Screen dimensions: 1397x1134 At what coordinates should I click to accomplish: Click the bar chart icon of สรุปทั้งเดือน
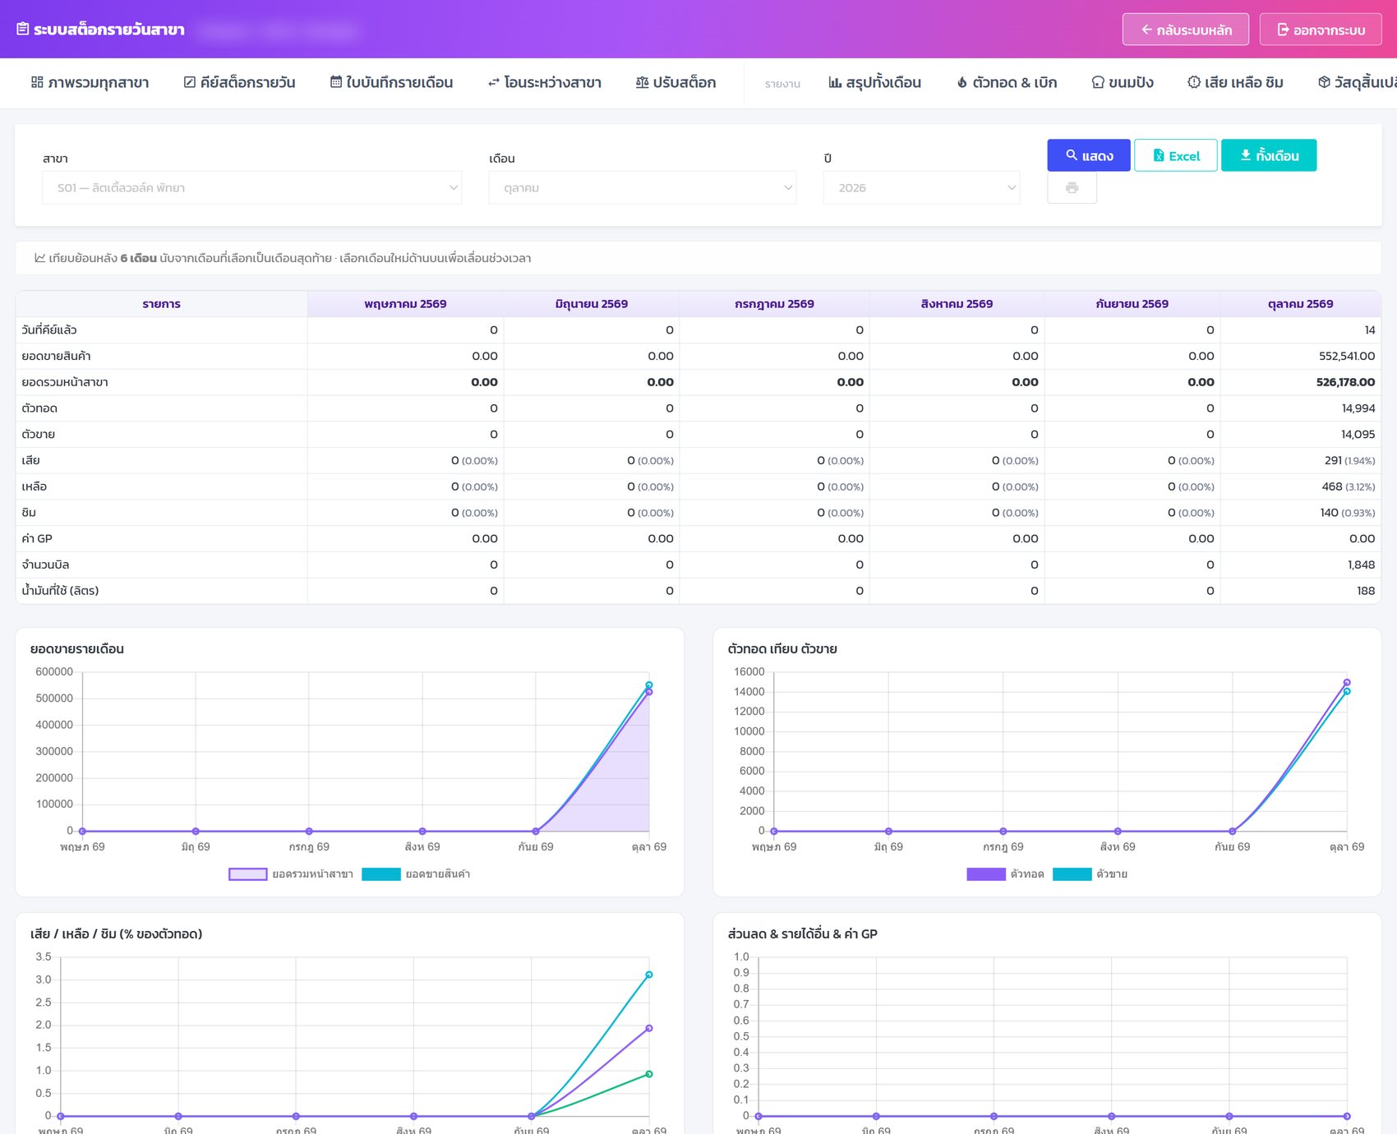coord(835,82)
